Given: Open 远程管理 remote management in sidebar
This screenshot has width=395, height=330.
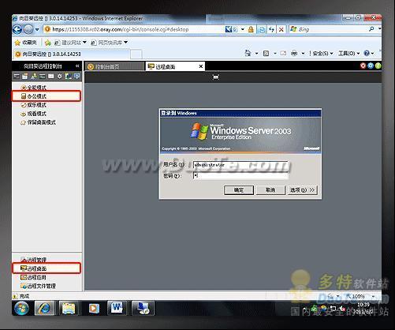Looking at the screenshot, I should coord(34,260).
